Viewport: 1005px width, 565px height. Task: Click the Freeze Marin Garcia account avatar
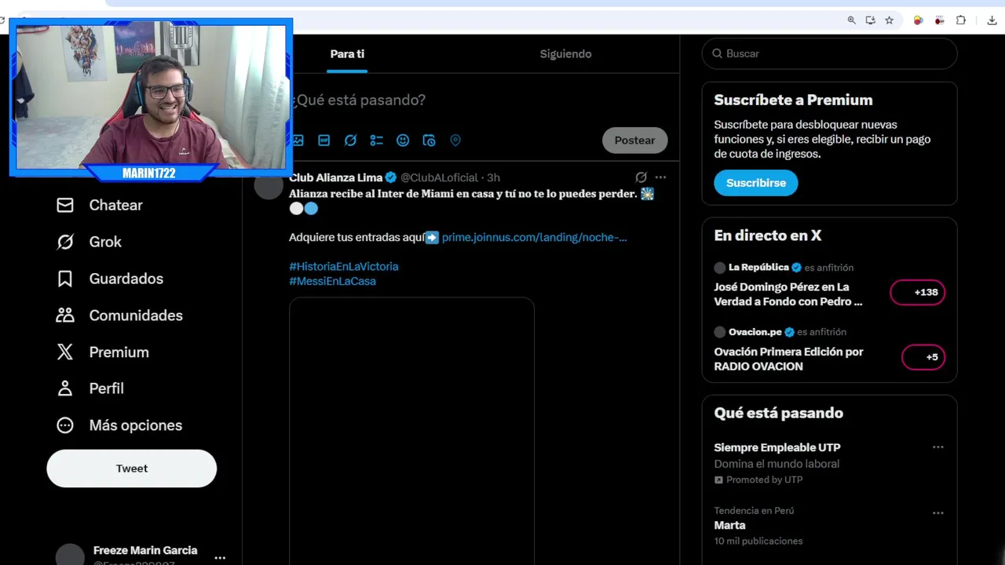[x=70, y=555]
